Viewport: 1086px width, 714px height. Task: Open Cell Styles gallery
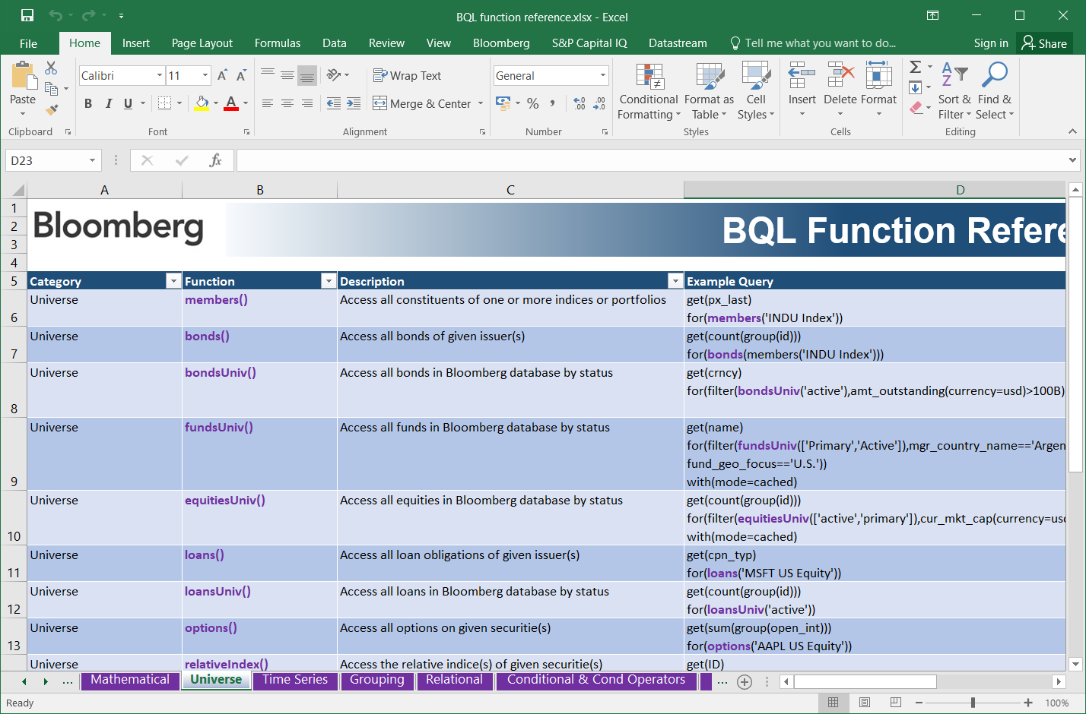pyautogui.click(x=755, y=91)
